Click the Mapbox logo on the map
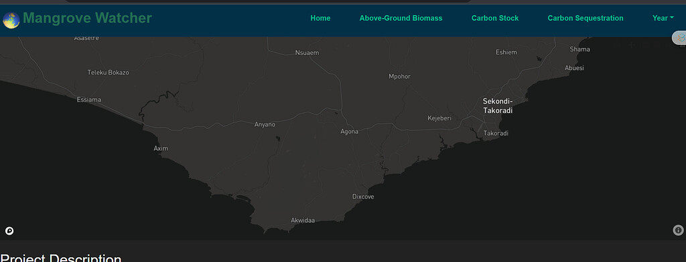 [x=9, y=231]
